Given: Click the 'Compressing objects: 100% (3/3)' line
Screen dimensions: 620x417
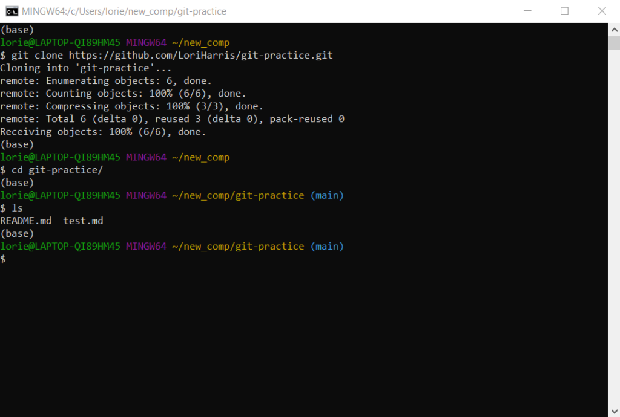Looking at the screenshot, I should [x=131, y=106].
